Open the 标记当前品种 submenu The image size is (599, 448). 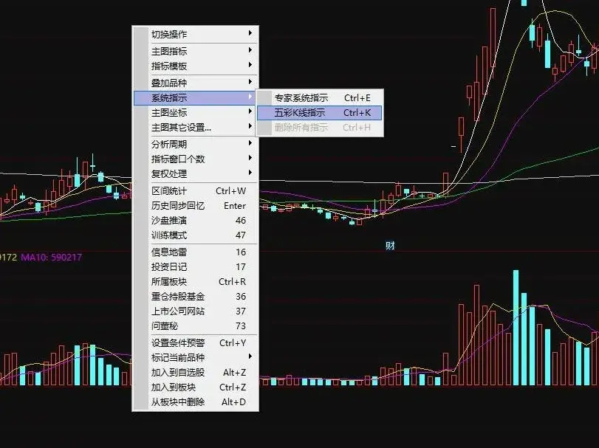[196, 357]
